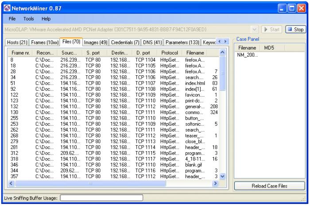The width and height of the screenshot is (310, 206).
Task: Open the File menu
Action: pos(12,19)
